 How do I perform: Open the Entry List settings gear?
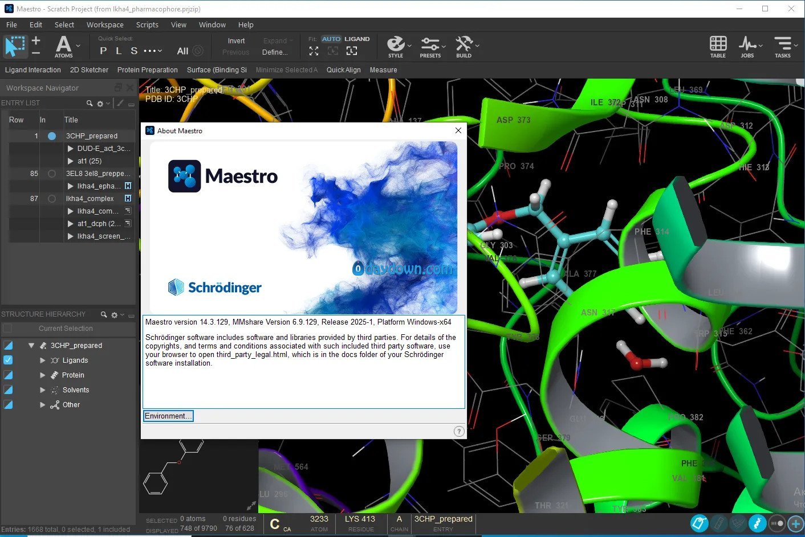pyautogui.click(x=100, y=103)
